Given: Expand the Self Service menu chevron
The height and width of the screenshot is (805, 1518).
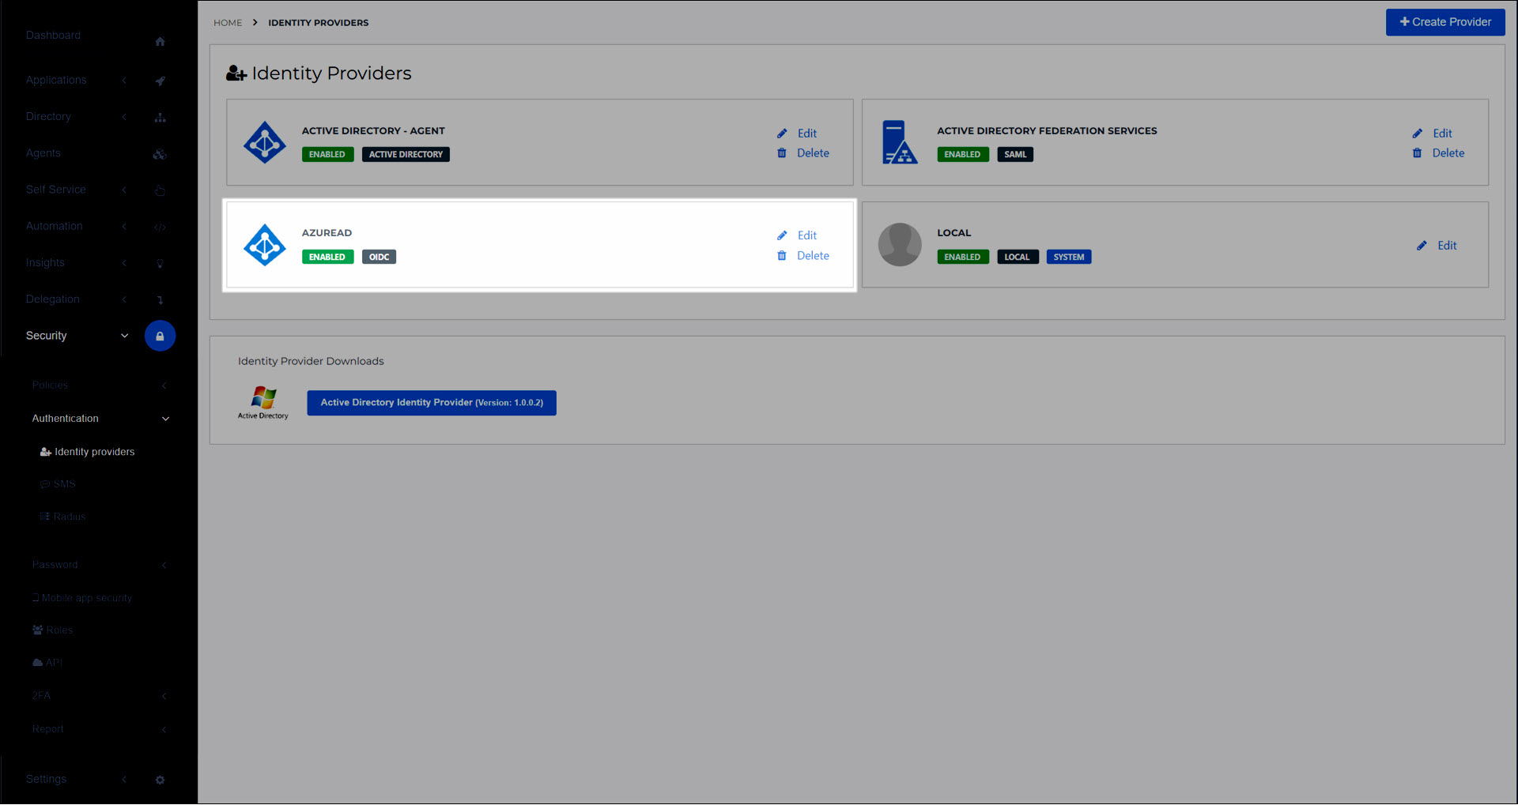Looking at the screenshot, I should pos(124,190).
